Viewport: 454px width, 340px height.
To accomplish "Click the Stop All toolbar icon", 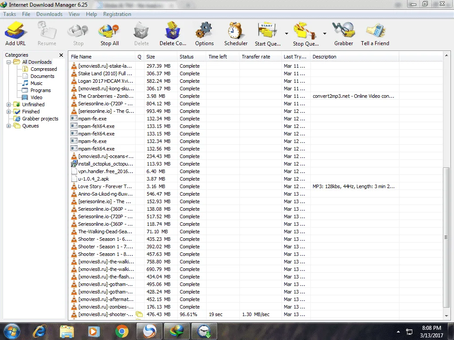I will pos(110,33).
